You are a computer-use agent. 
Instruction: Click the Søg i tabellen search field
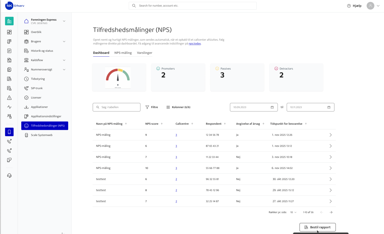[117, 107]
